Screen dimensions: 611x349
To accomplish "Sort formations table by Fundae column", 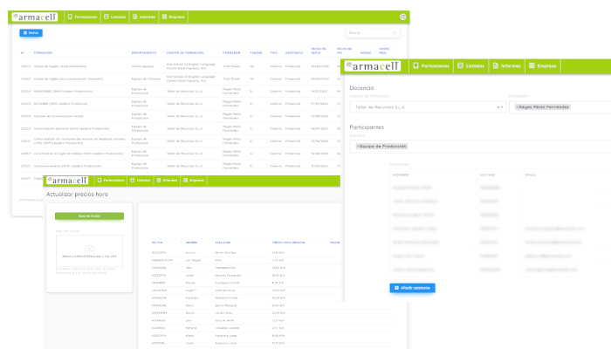I will coord(256,52).
